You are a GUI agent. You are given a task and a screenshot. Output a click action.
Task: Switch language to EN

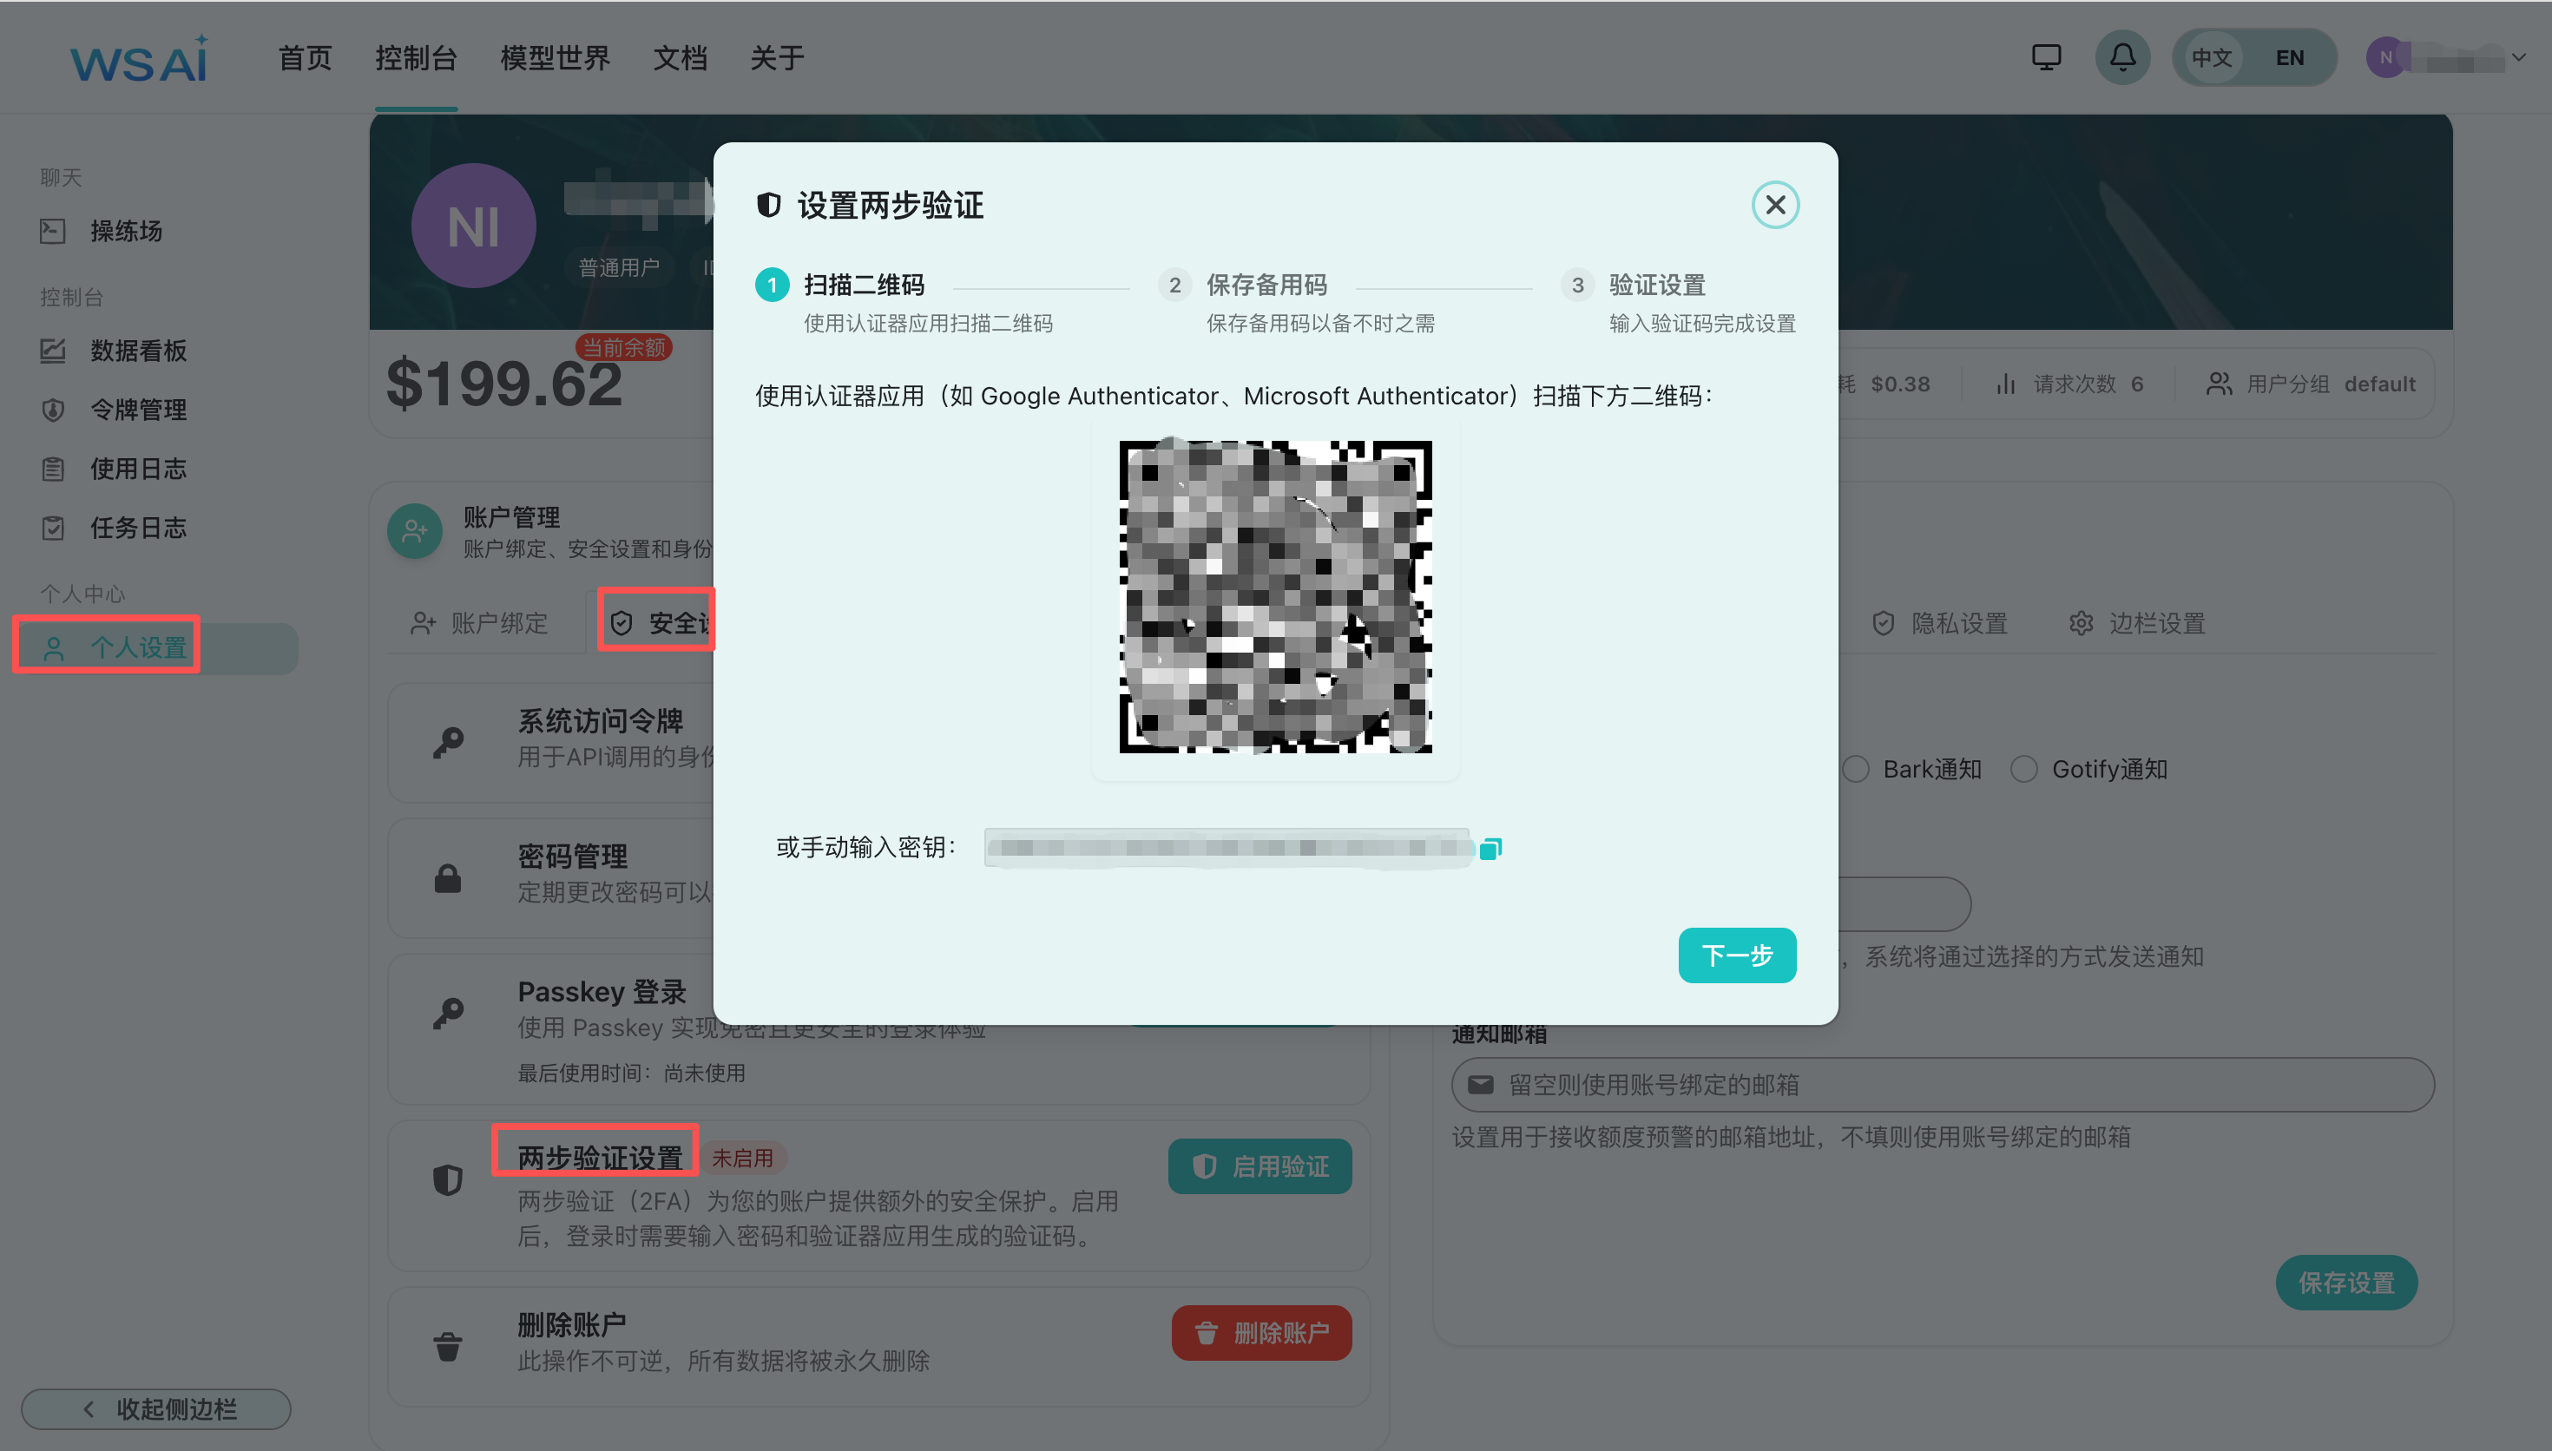[x=2289, y=58]
